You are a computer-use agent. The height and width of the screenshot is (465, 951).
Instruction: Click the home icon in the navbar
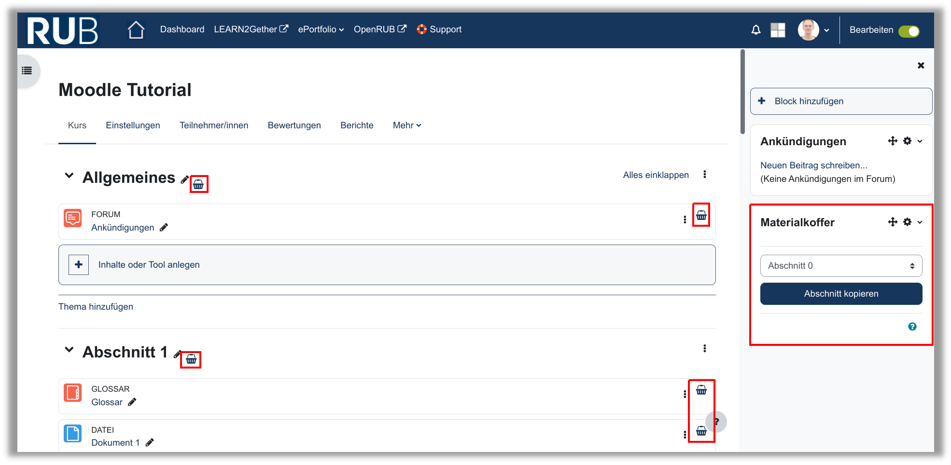pos(136,30)
